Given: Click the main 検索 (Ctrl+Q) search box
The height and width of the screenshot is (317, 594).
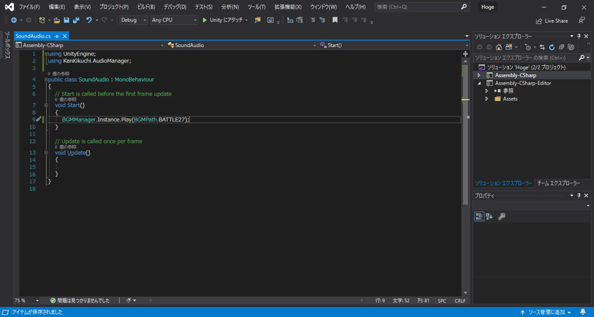Looking at the screenshot, I should point(422,7).
